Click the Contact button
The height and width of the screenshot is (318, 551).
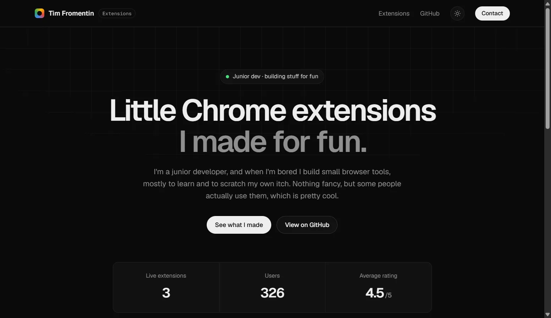coord(492,13)
